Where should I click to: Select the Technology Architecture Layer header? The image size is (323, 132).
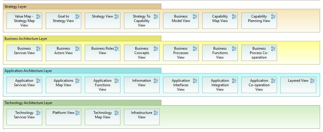pyautogui.click(x=82, y=103)
